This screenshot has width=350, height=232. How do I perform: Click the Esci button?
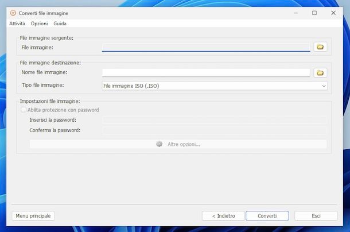316,216
